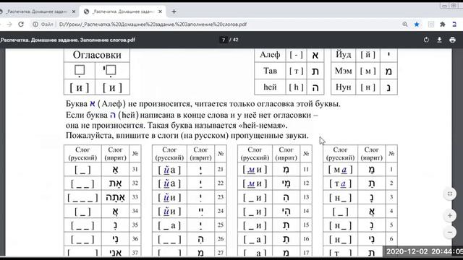
Task: Click the [та] cell in row 2
Action: click(x=341, y=183)
